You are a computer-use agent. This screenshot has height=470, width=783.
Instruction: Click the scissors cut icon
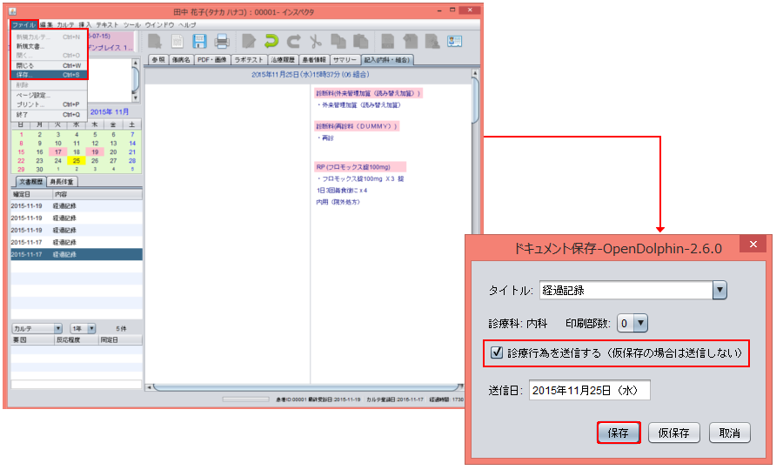316,42
